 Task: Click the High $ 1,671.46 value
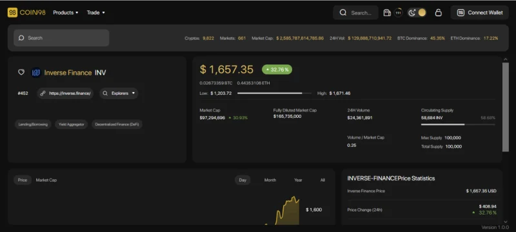click(x=340, y=93)
